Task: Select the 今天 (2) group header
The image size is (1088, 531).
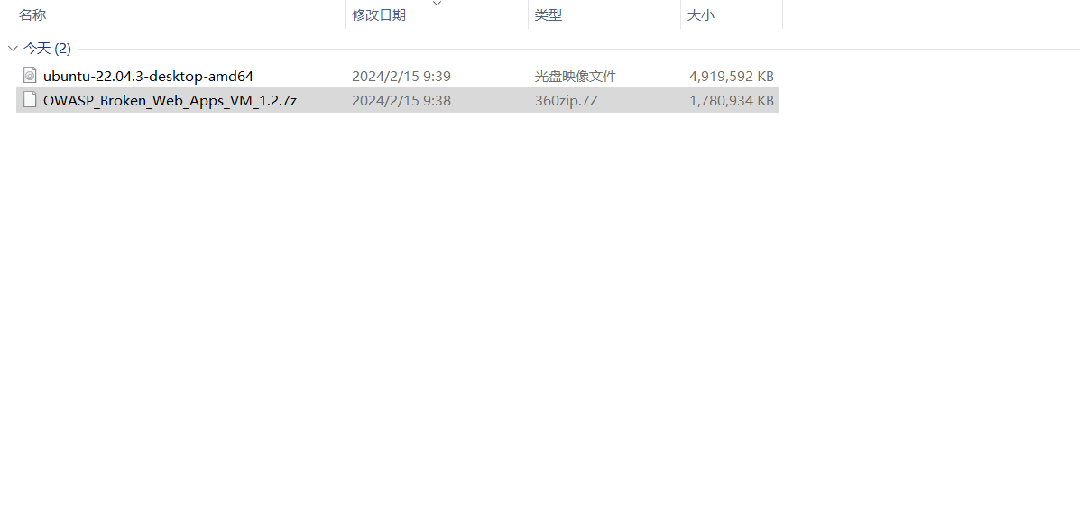Action: 47,49
